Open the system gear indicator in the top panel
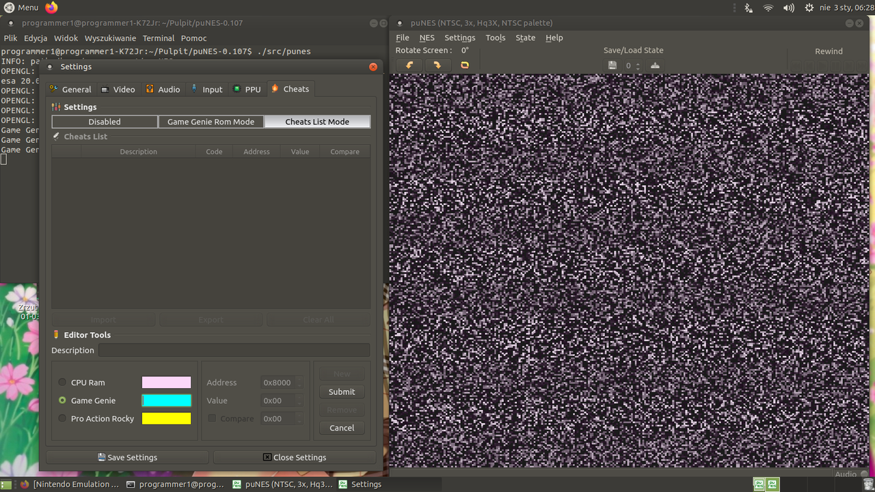 click(x=809, y=8)
